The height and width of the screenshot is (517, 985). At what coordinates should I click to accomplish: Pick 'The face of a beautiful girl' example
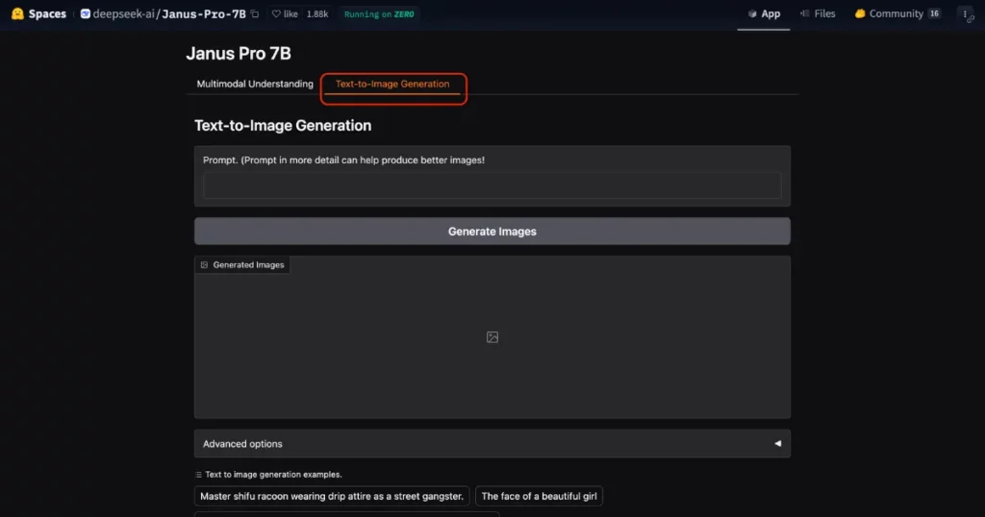(x=539, y=497)
